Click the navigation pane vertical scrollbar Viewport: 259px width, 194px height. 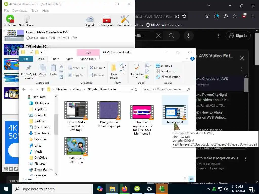click(x=56, y=125)
